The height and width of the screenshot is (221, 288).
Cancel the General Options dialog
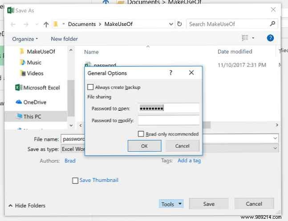coord(182,146)
